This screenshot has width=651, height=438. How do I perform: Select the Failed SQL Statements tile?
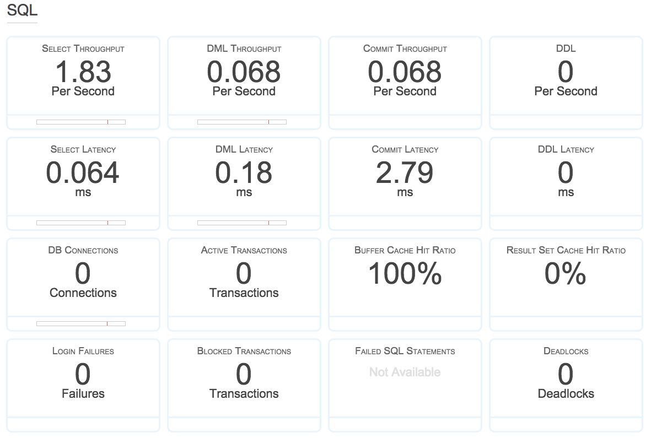(405, 378)
